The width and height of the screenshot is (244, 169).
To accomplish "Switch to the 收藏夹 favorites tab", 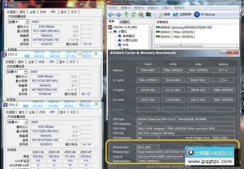I will (x=124, y=22).
